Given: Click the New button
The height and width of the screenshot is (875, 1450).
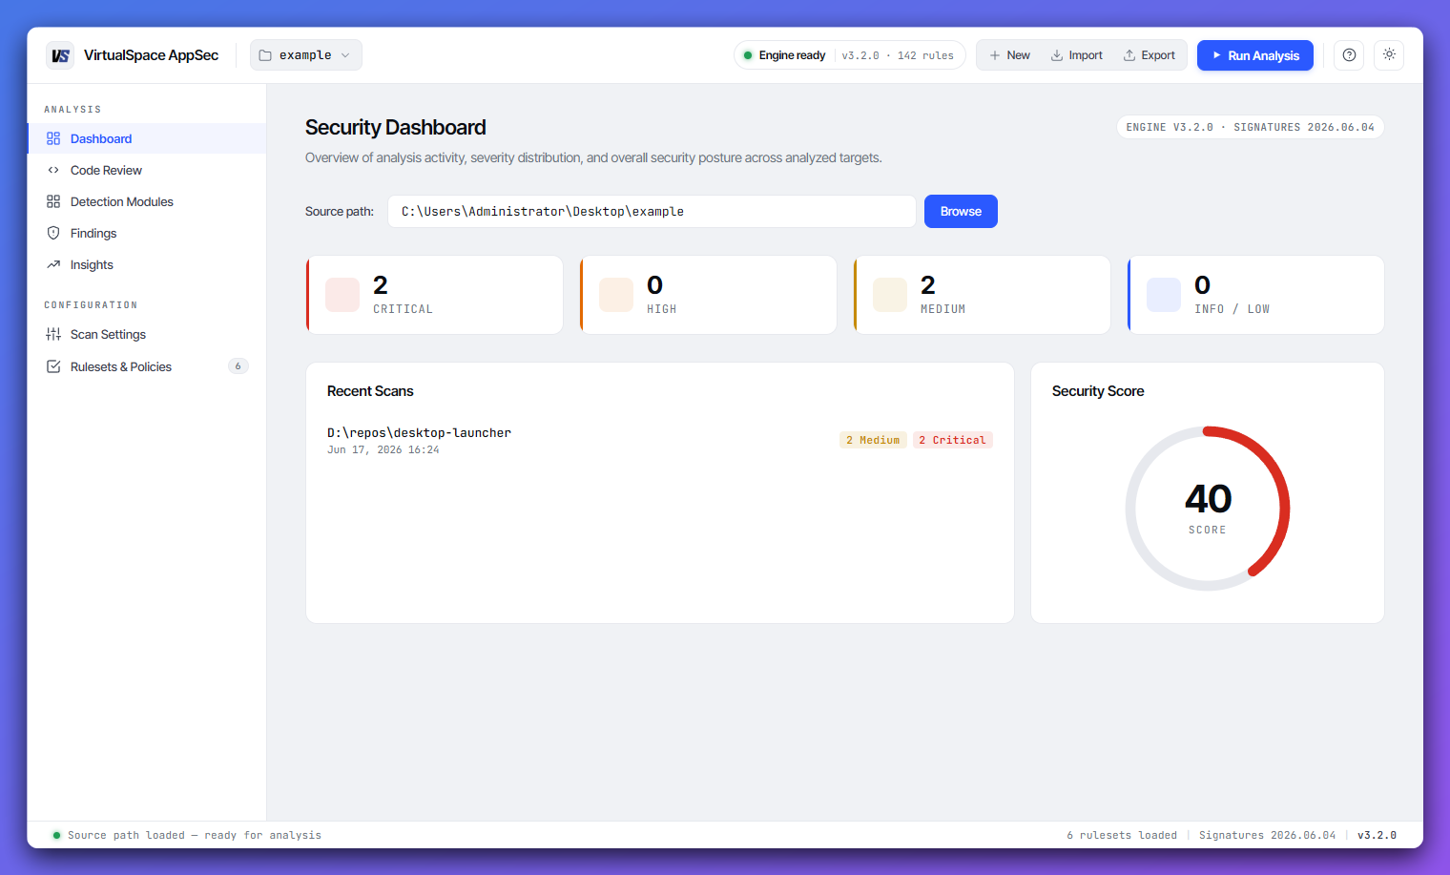Looking at the screenshot, I should 1009,55.
